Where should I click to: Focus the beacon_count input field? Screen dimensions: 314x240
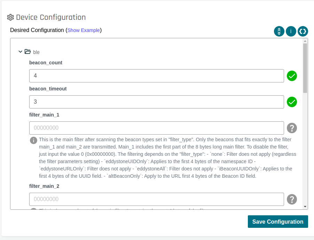tap(157, 76)
